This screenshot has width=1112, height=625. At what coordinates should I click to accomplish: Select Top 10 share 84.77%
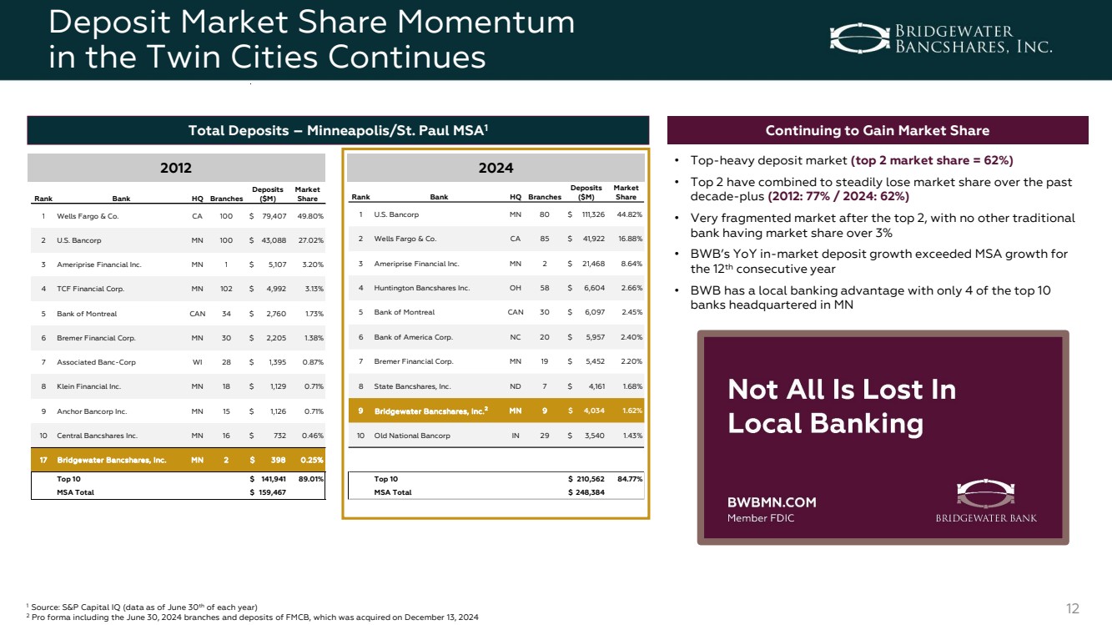pos(629,479)
